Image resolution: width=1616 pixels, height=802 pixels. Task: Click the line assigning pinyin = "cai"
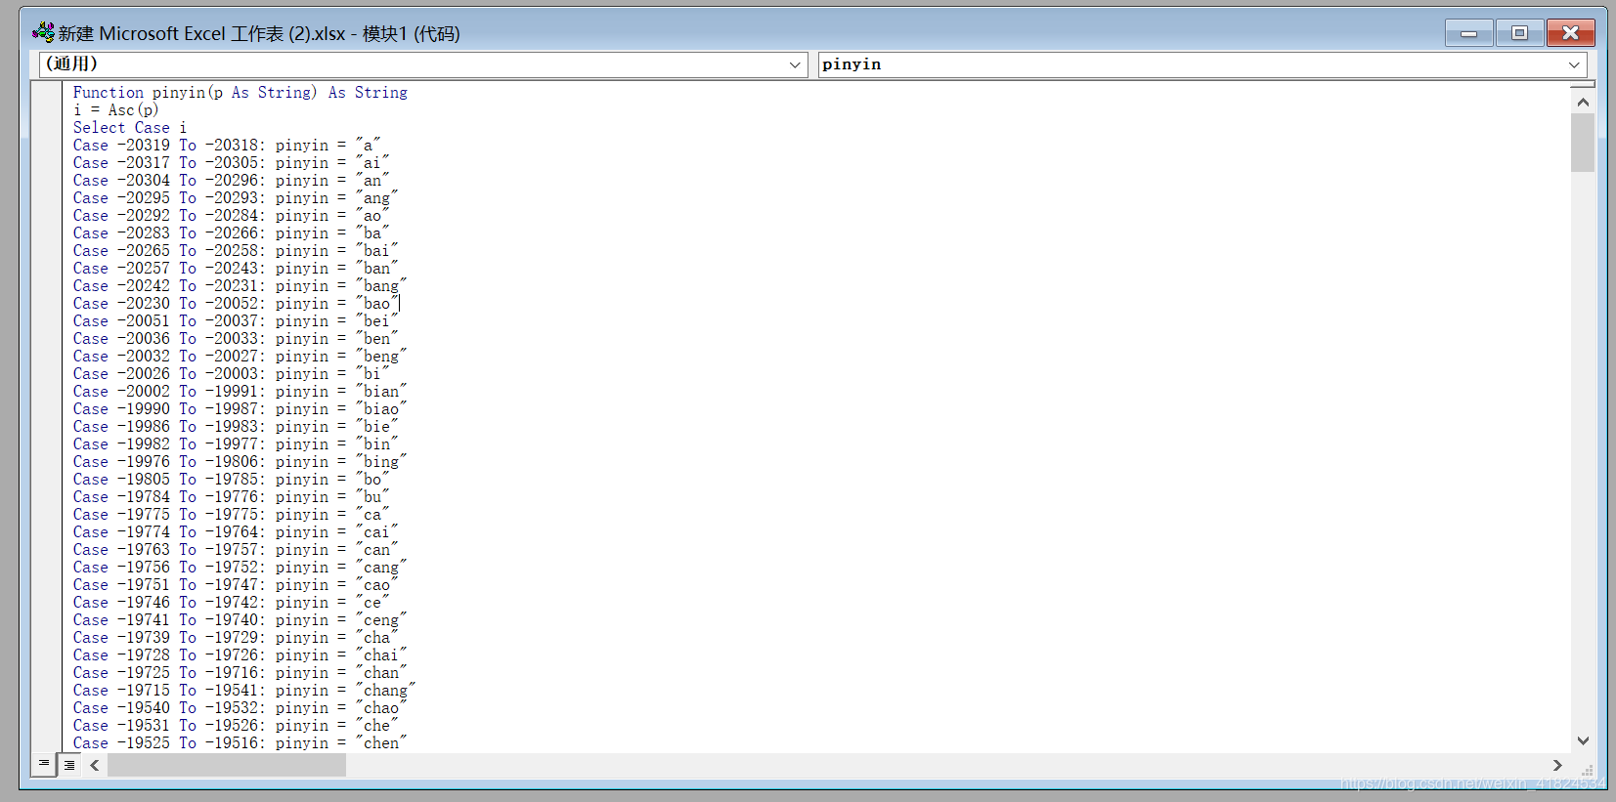coord(236,532)
